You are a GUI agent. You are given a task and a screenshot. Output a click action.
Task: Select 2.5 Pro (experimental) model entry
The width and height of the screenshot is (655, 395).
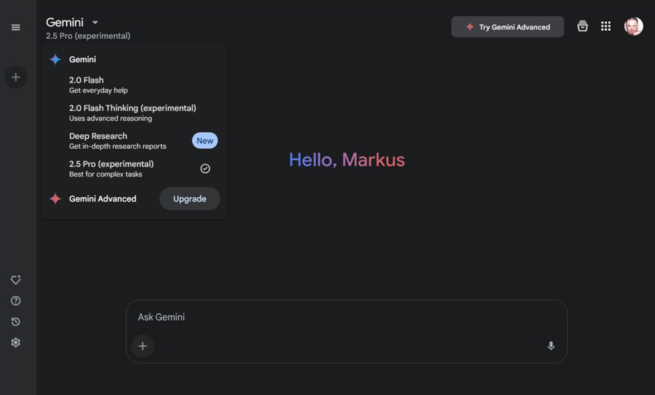(134, 169)
